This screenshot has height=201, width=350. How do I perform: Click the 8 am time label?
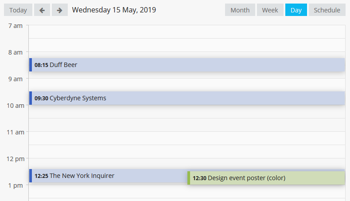[15, 52]
